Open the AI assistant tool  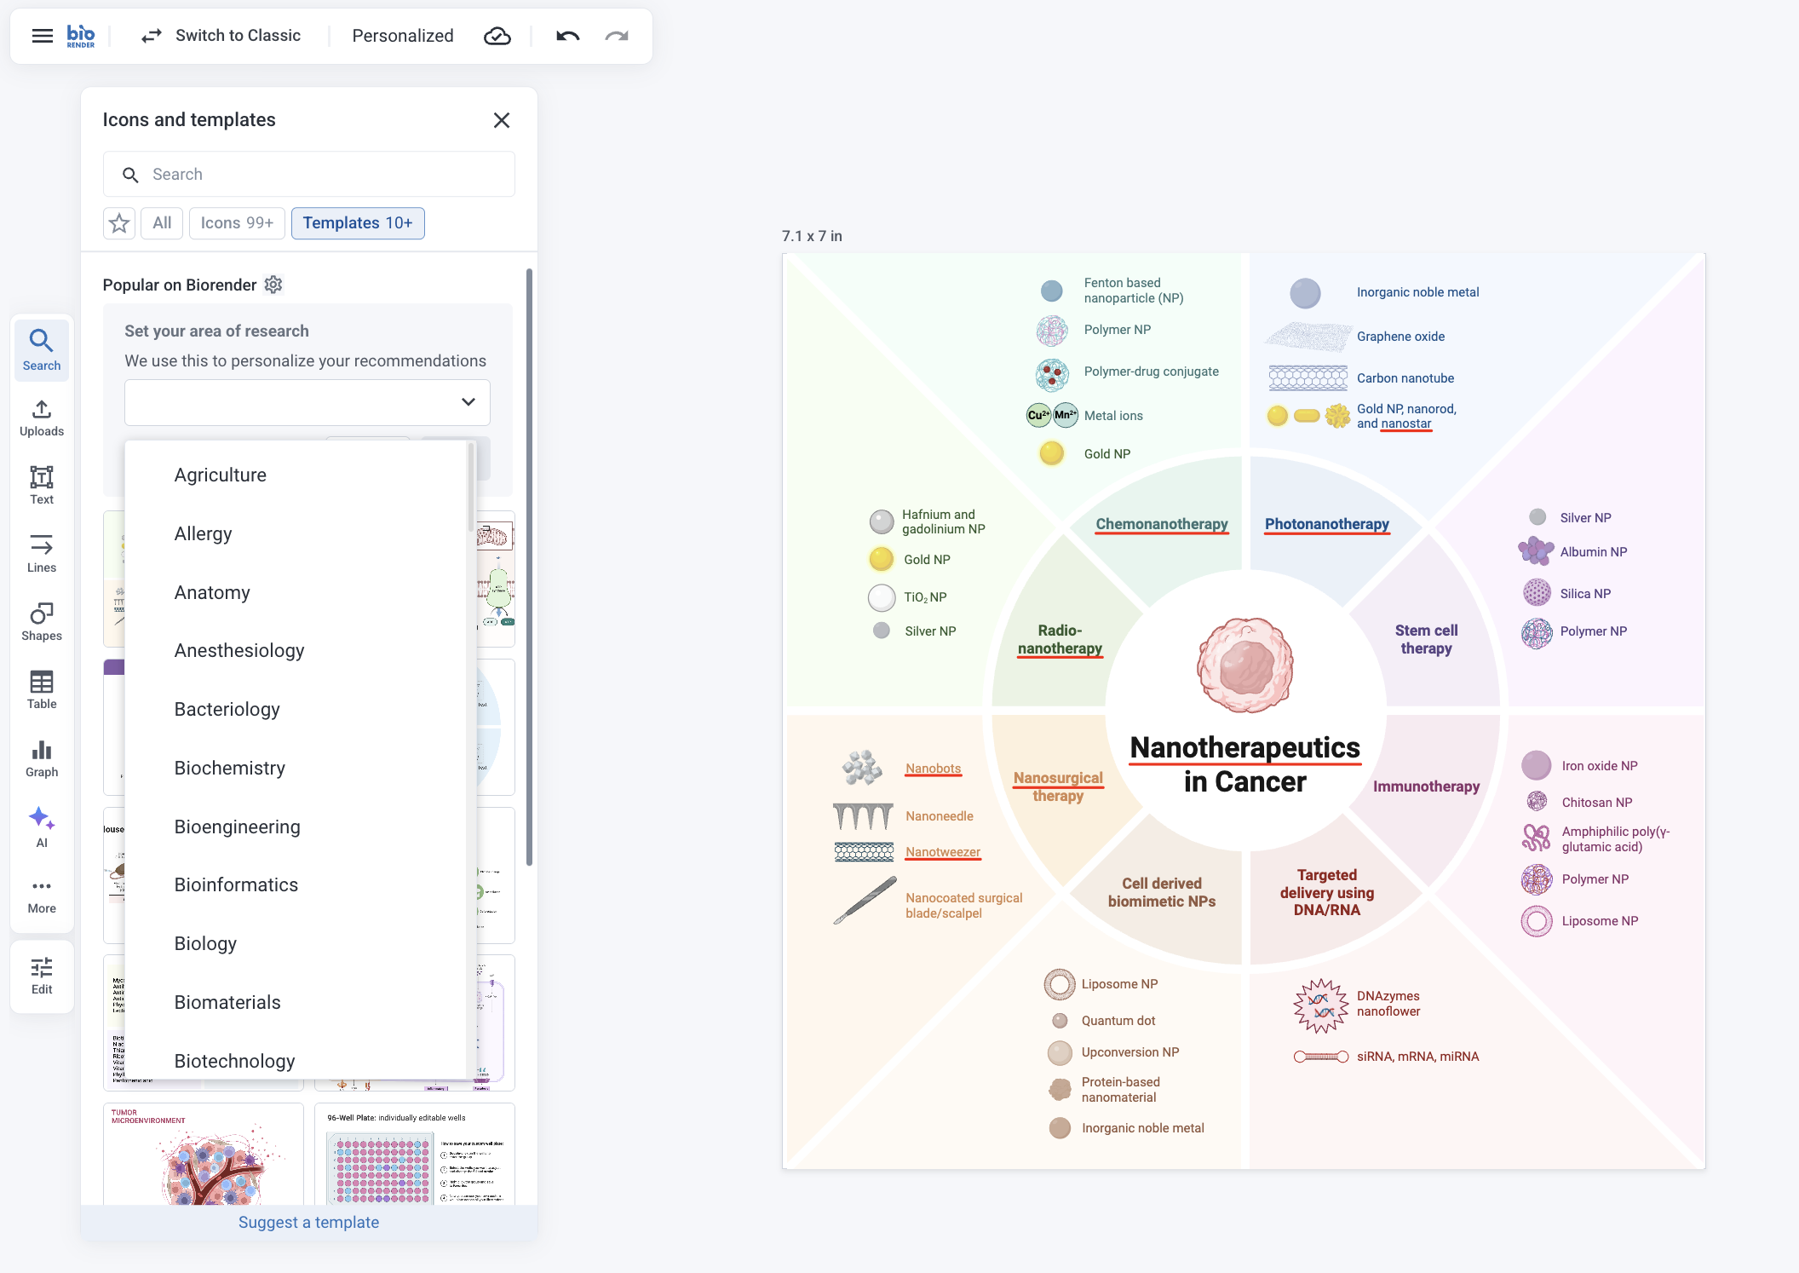pos(42,826)
